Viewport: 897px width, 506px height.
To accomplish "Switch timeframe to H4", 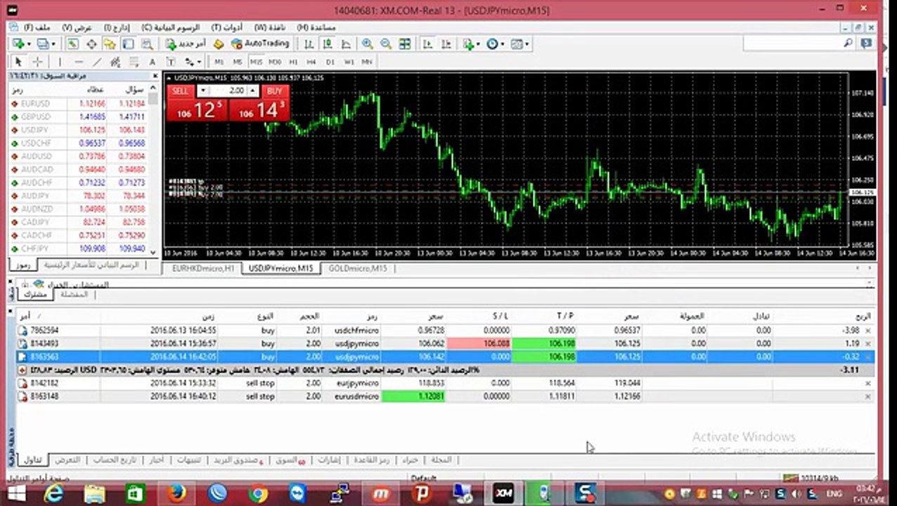I will [x=311, y=62].
